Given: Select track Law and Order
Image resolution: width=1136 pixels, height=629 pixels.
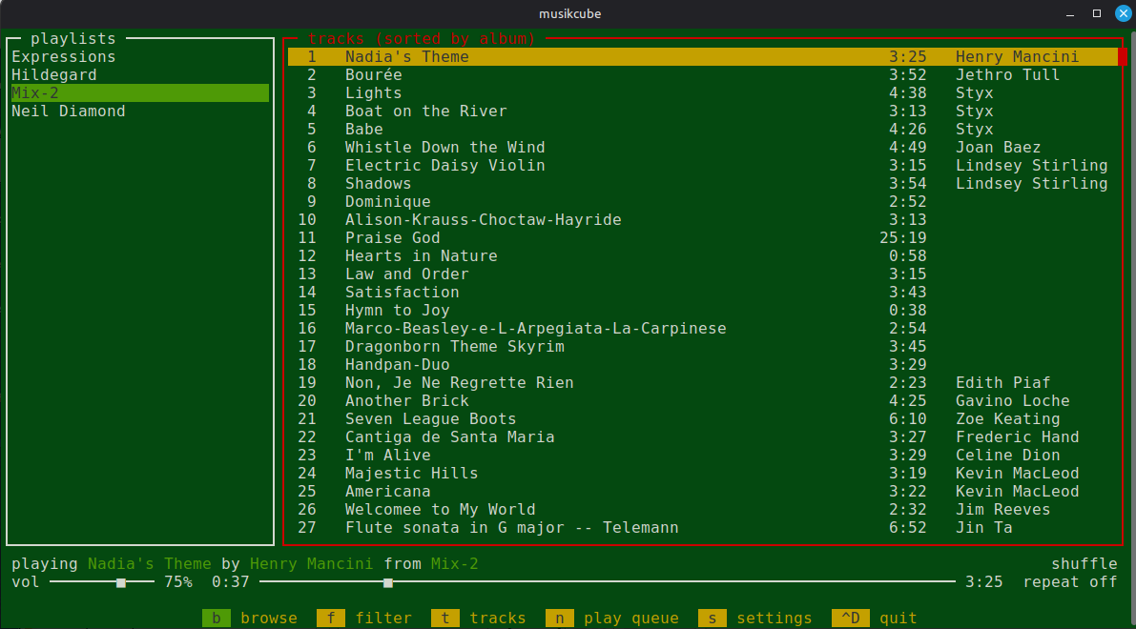Looking at the screenshot, I should [x=703, y=274].
